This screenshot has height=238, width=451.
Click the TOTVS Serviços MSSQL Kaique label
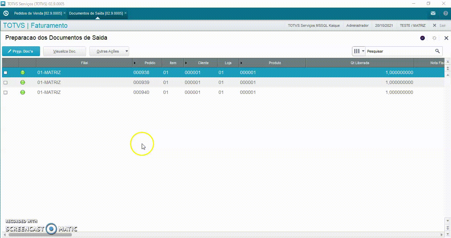pos(314,25)
